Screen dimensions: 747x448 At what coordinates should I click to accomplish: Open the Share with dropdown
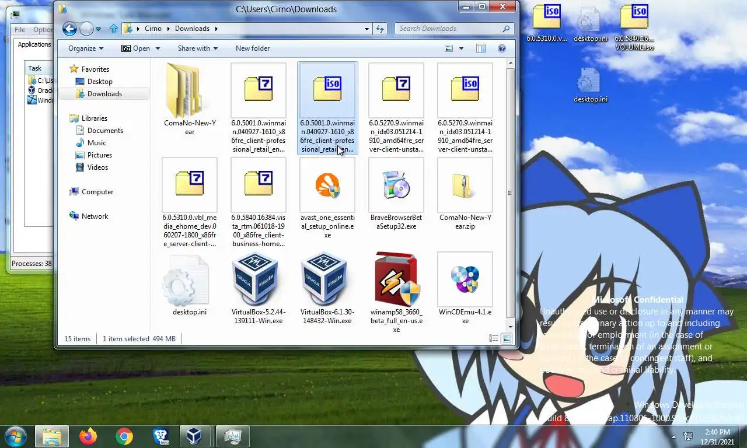pyautogui.click(x=198, y=48)
